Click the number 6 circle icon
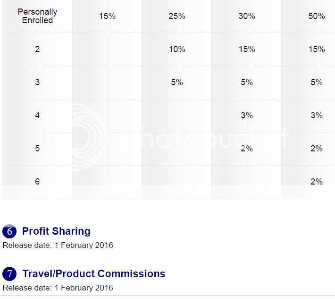Viewport: 335px width, 299px height. pyautogui.click(x=9, y=231)
